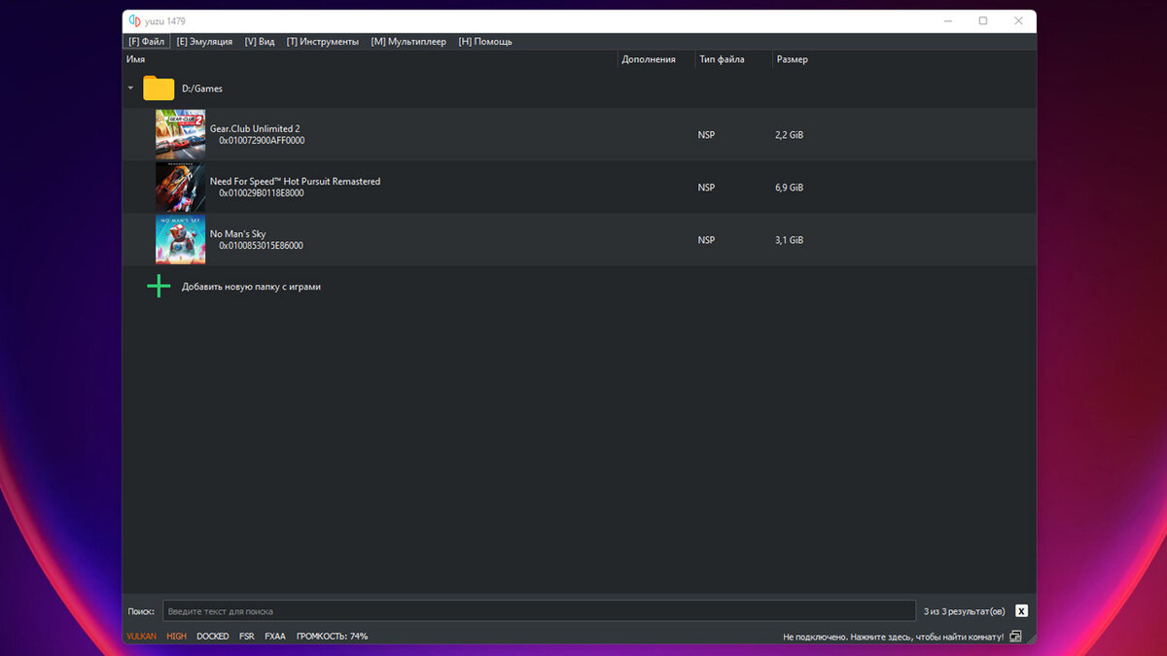This screenshot has height=656, width=1167.
Task: Click the search text input field
Action: pos(539,611)
